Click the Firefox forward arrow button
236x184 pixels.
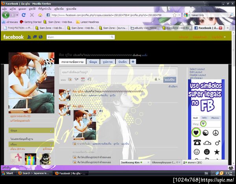pos(13,15)
